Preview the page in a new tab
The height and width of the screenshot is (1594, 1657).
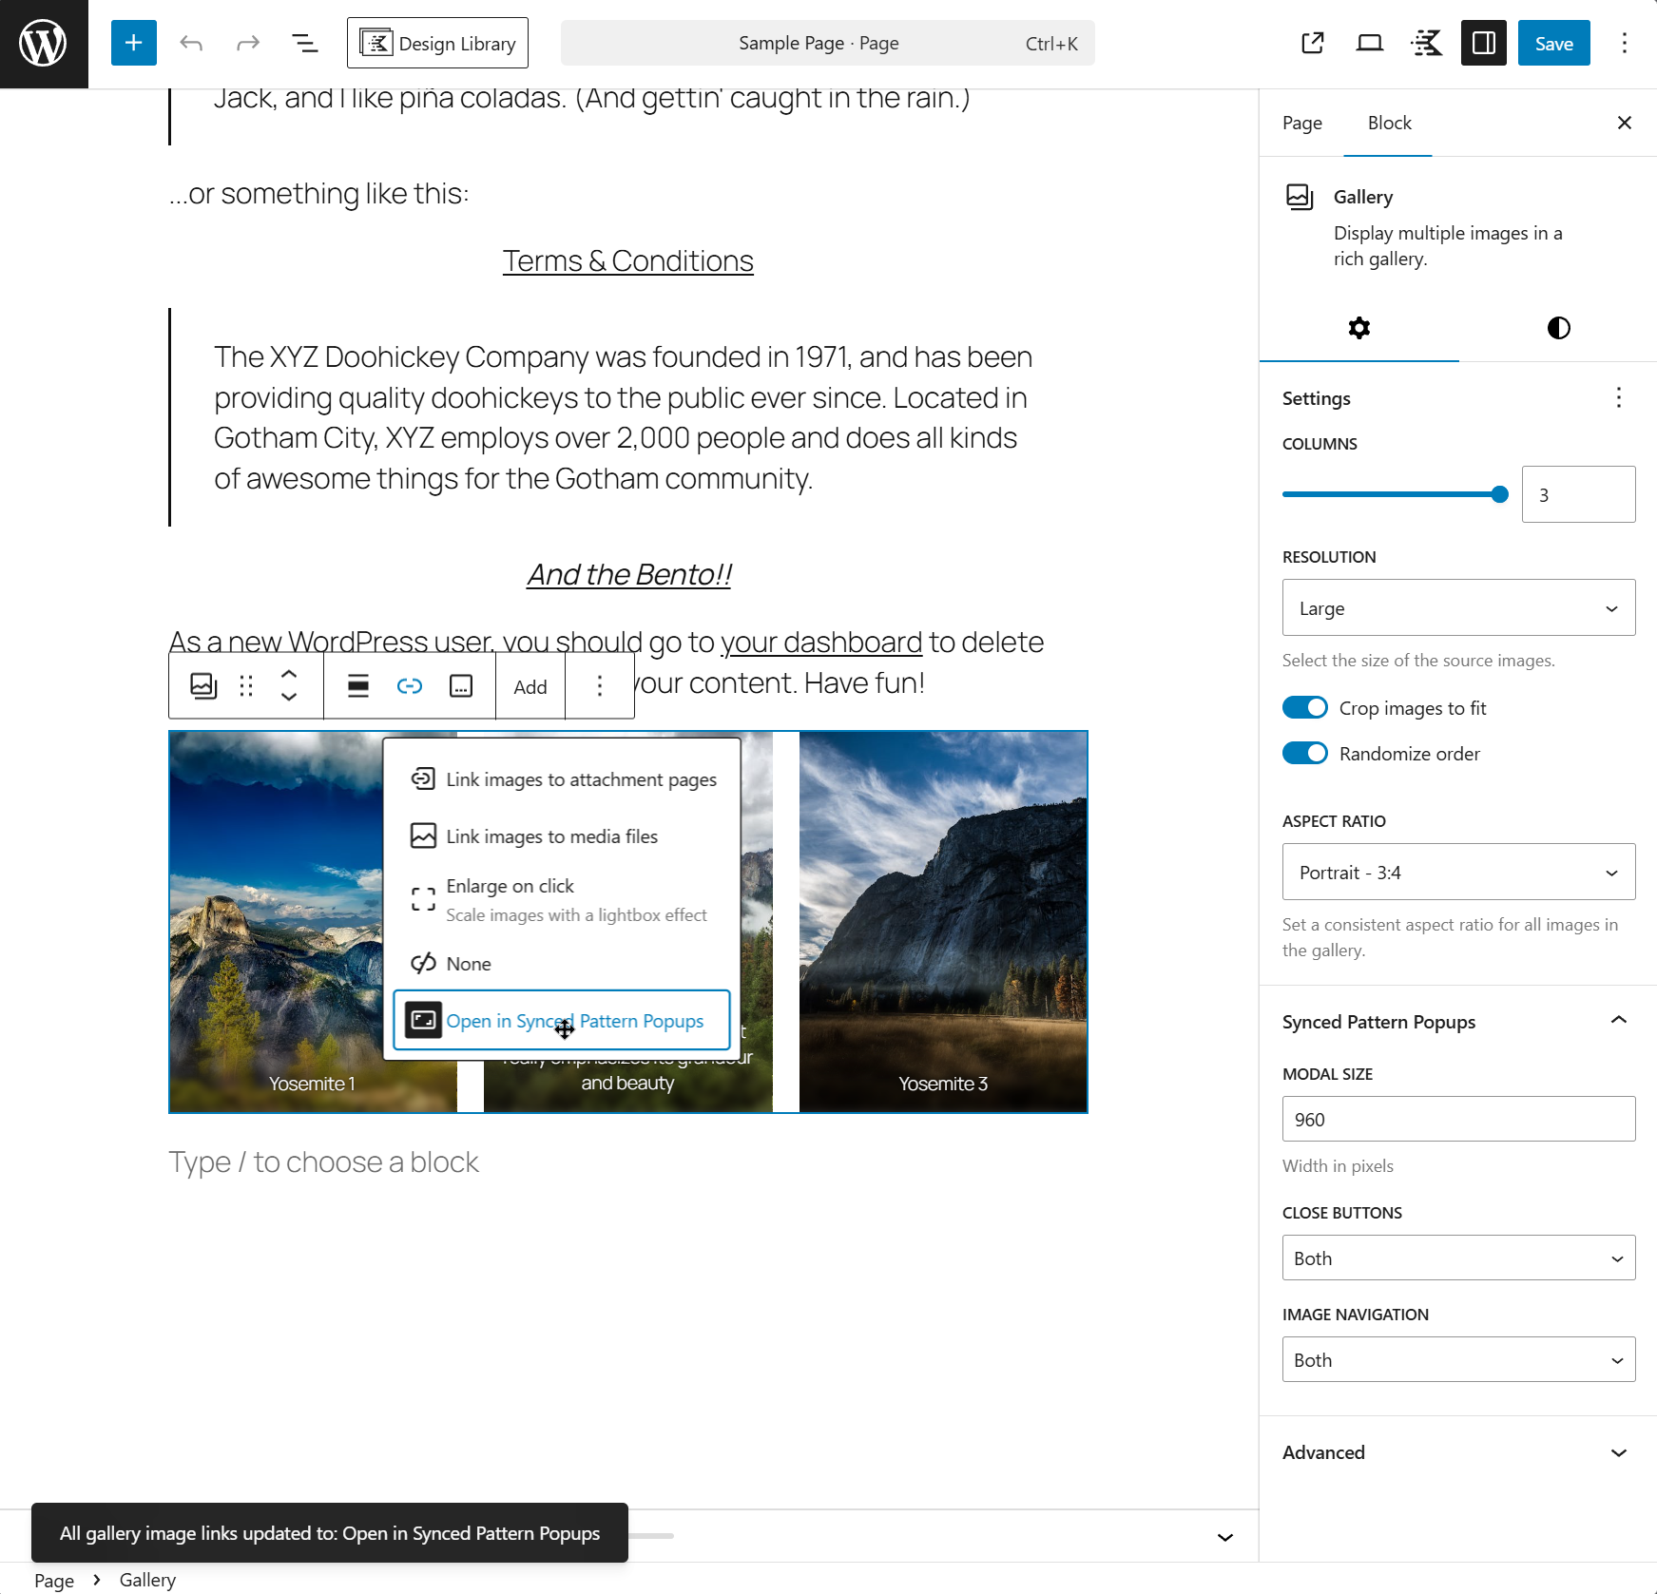pos(1313,43)
